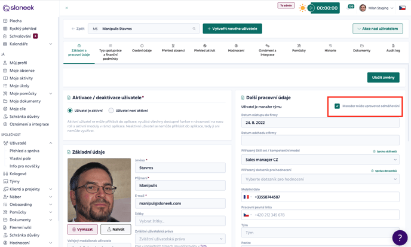Select Uživatel je aktivní radio
The width and height of the screenshot is (411, 247).
(70, 111)
